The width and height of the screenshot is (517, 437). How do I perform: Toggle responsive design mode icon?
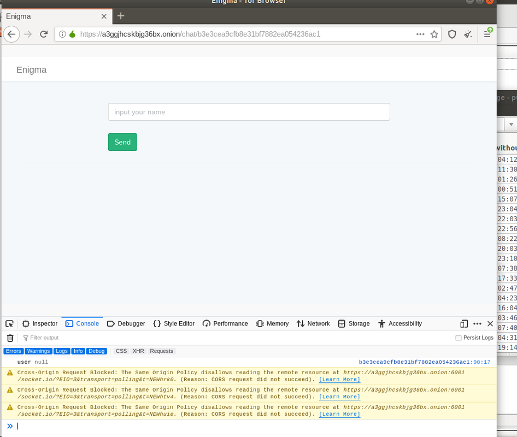pyautogui.click(x=464, y=324)
